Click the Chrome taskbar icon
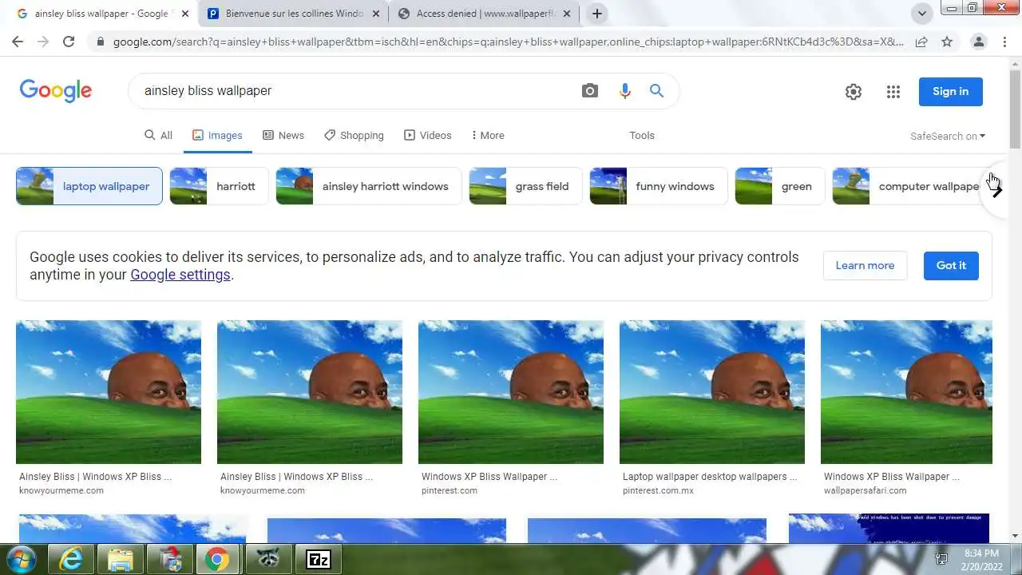1022x575 pixels. (x=216, y=559)
